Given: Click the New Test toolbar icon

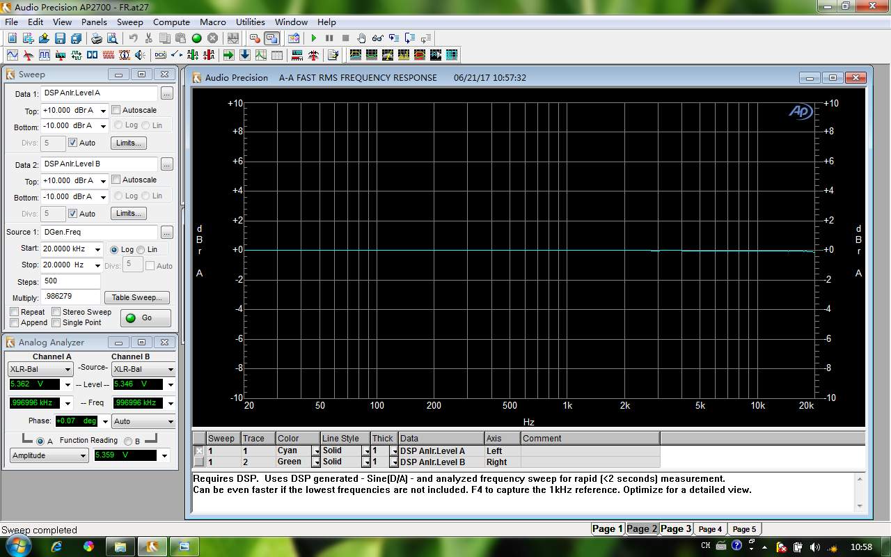Looking at the screenshot, I should click(x=13, y=38).
